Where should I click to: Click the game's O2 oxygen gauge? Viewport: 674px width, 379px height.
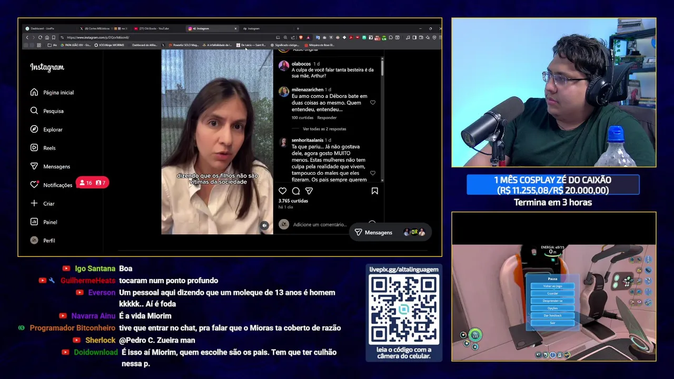click(475, 335)
